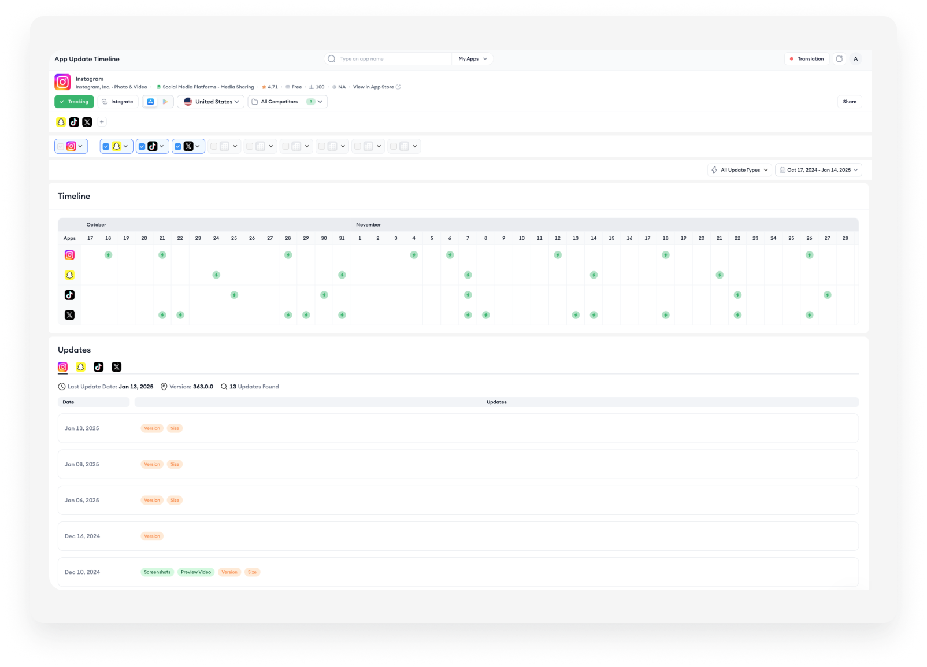Click the Screenshots tag on Dec 10, 2024

[157, 572]
